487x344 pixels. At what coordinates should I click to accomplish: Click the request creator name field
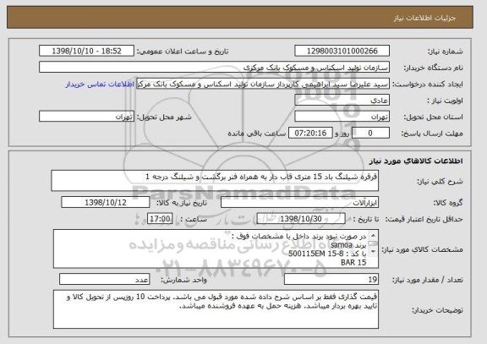pos(263,85)
